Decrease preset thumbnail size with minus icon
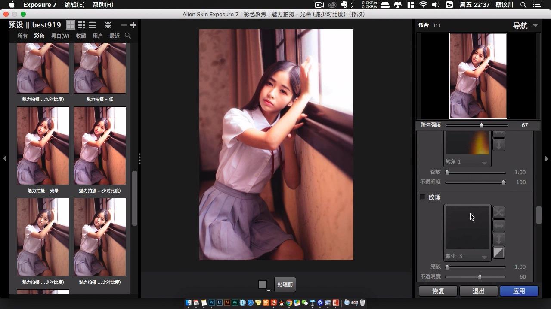 point(124,25)
